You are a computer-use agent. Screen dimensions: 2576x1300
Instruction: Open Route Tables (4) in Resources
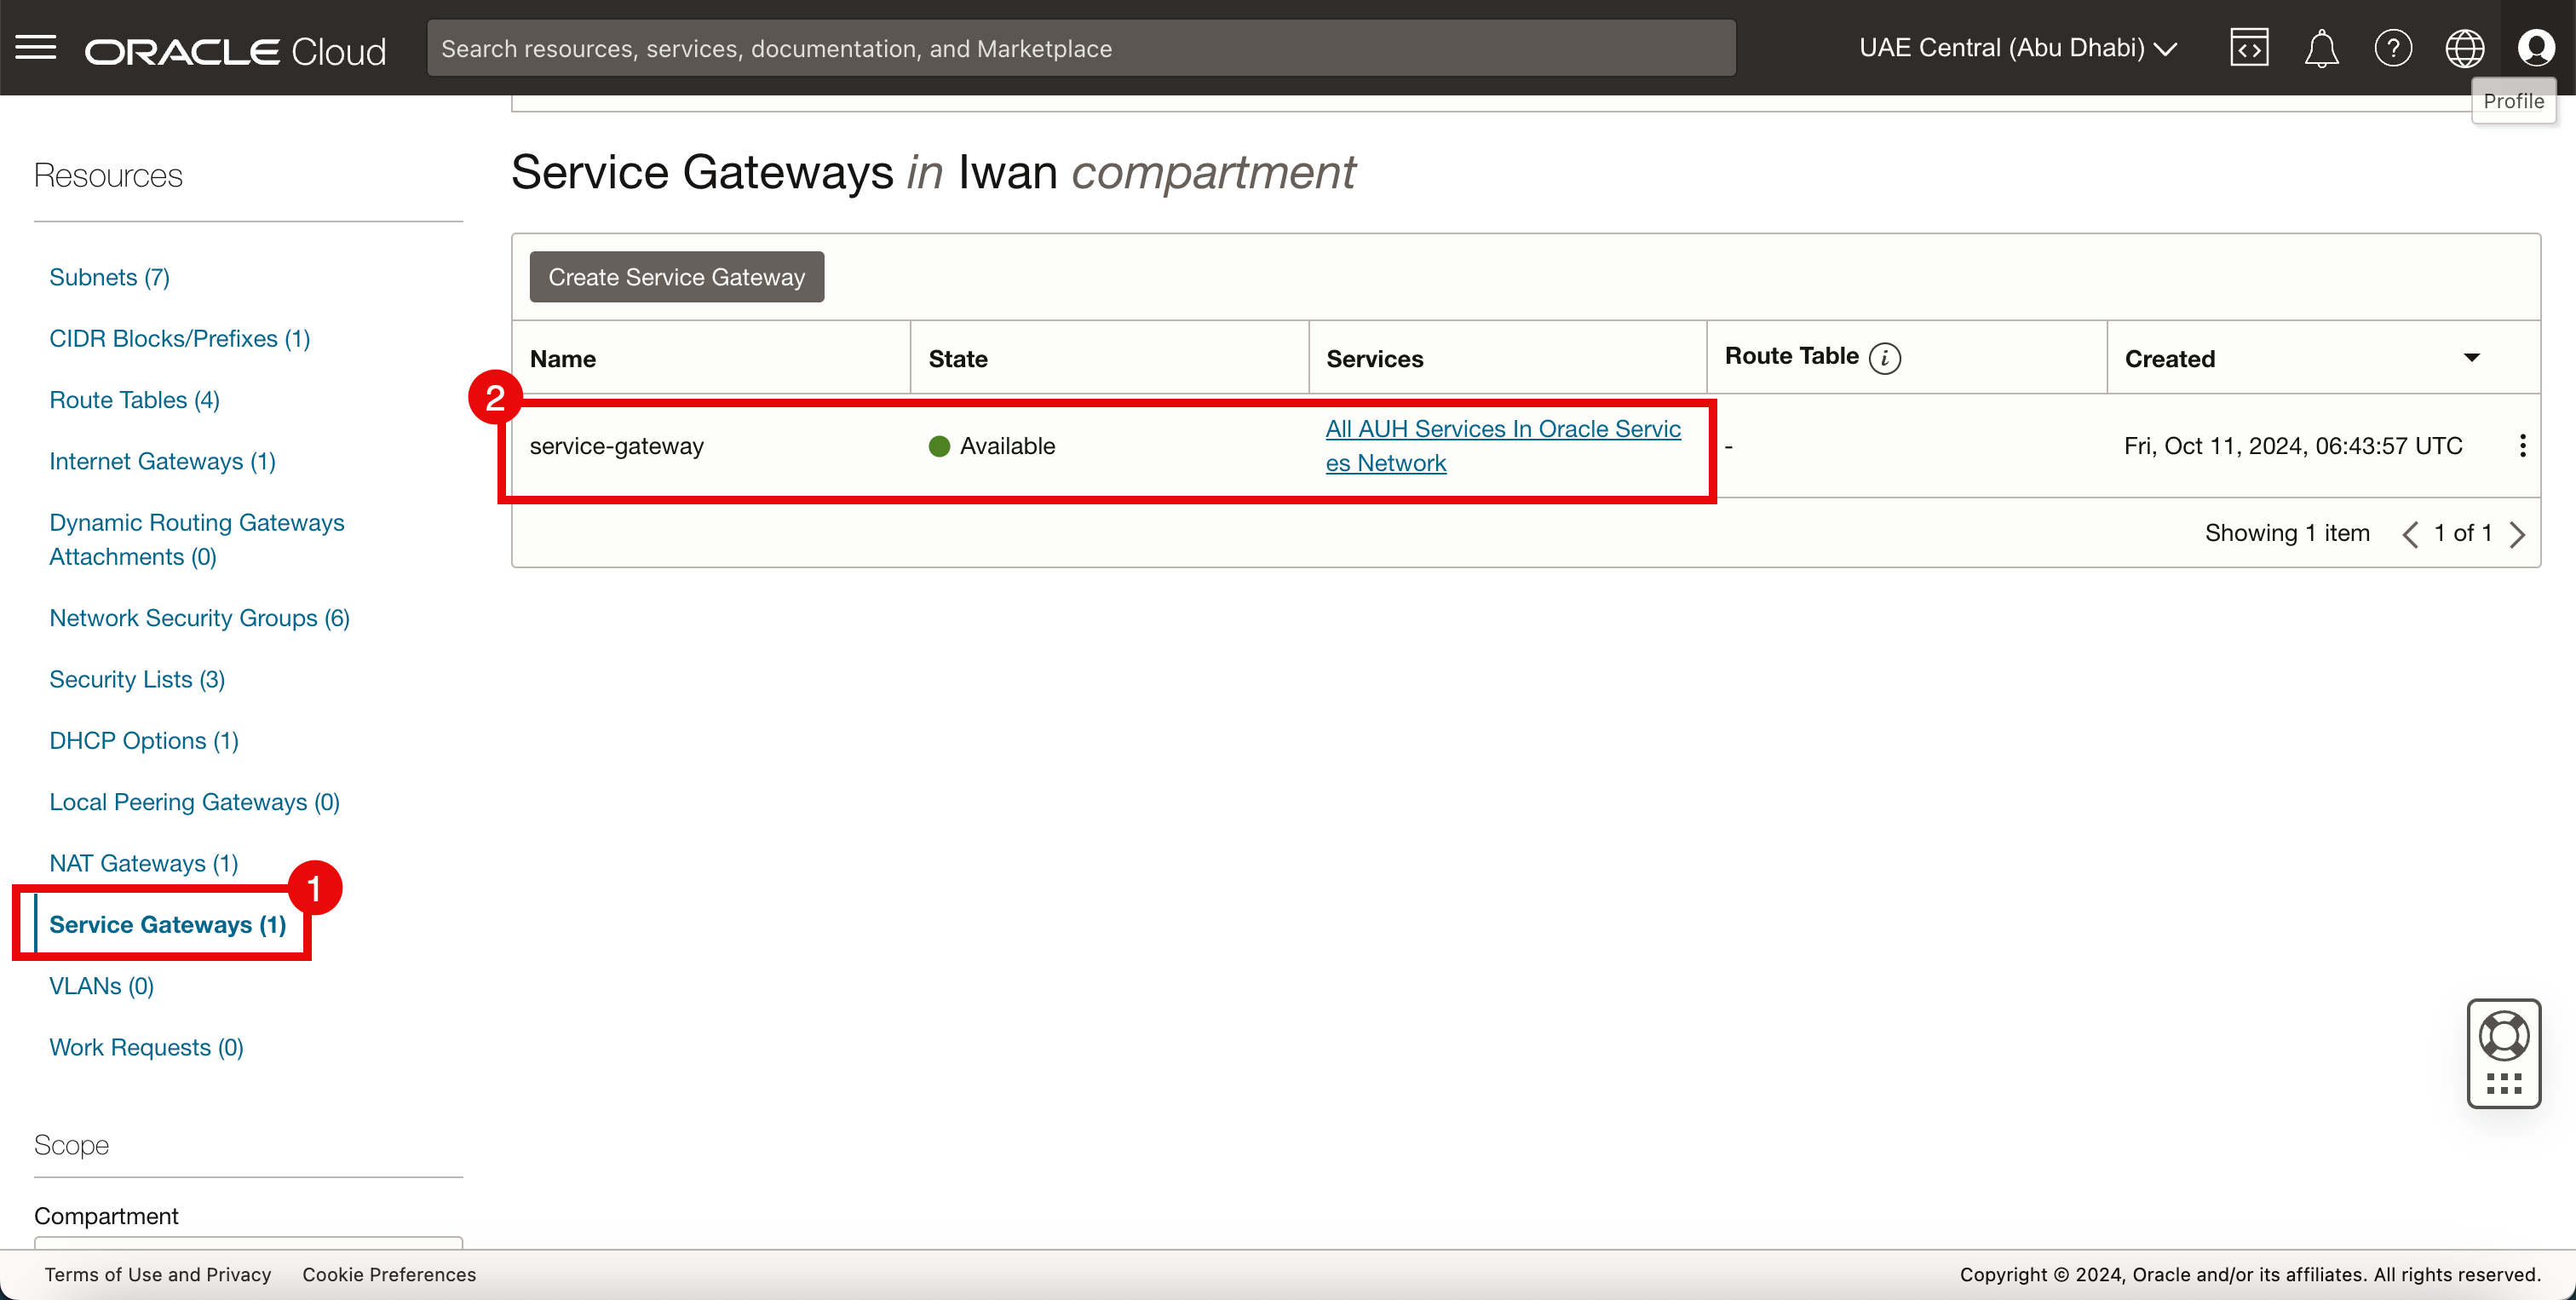pos(134,400)
